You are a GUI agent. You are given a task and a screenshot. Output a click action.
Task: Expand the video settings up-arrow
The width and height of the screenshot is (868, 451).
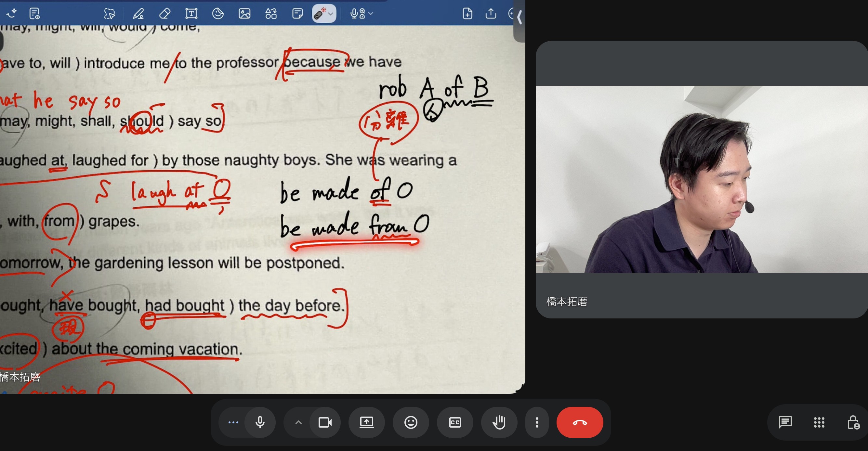[x=298, y=422]
